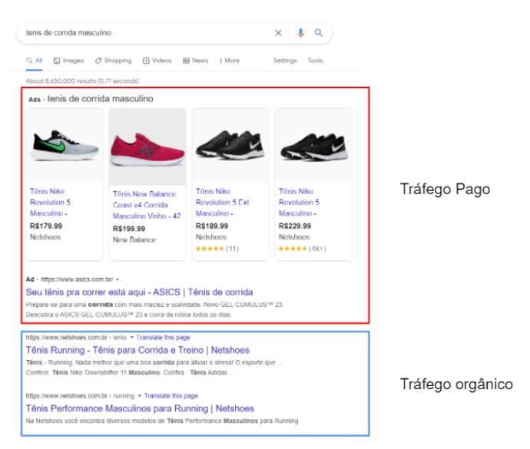This screenshot has height=449, width=530.
Task: Open Tênis Running - Tênis para Corrida result
Action: (137, 350)
